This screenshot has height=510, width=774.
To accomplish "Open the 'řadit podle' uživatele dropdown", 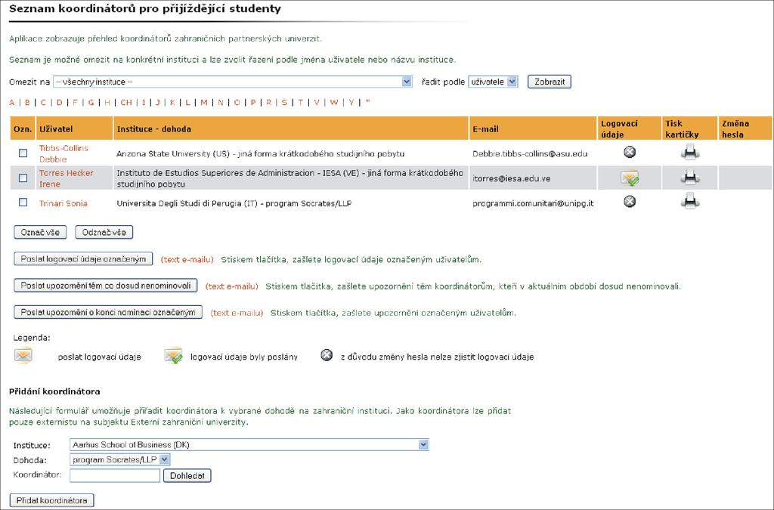I will [493, 82].
